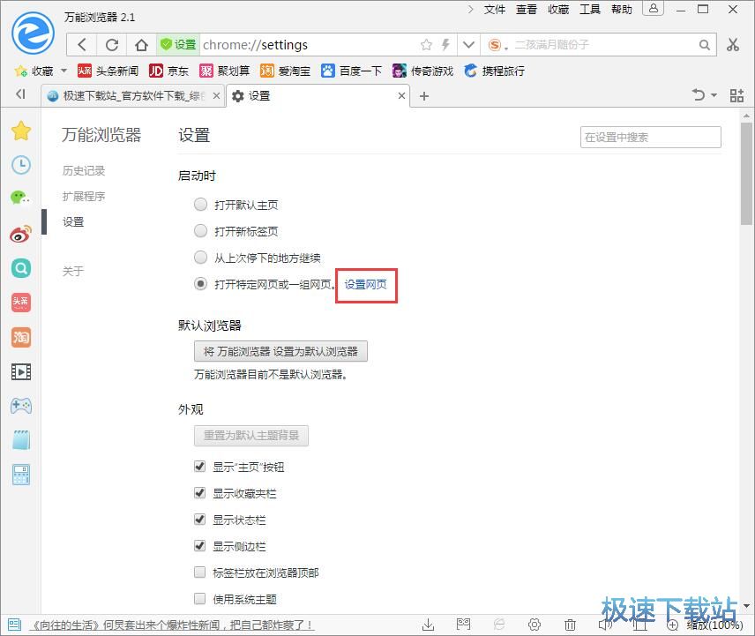
Task: Open the 携程旅行 bookmark
Action: pyautogui.click(x=495, y=71)
